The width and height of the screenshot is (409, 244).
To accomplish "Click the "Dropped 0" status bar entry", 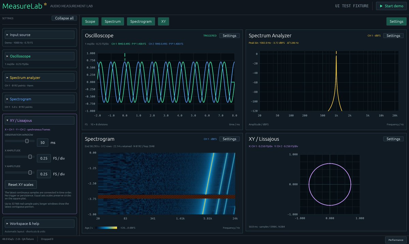I will click(47, 239).
